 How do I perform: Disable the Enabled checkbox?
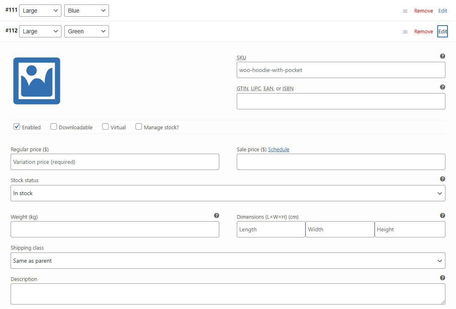[x=17, y=127]
